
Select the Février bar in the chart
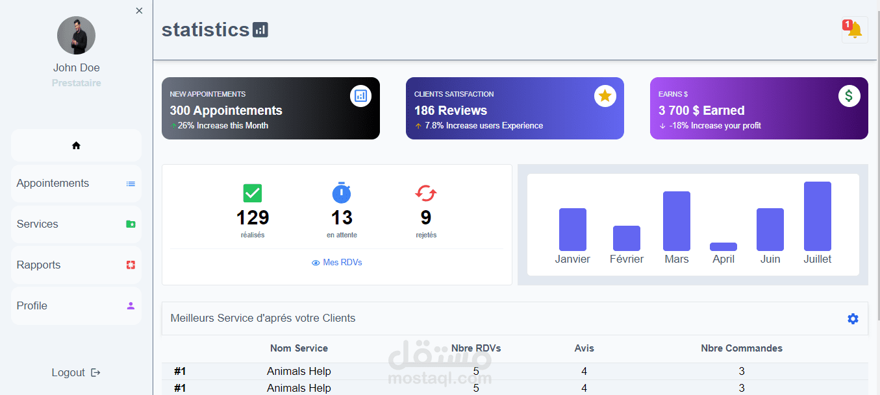click(627, 238)
